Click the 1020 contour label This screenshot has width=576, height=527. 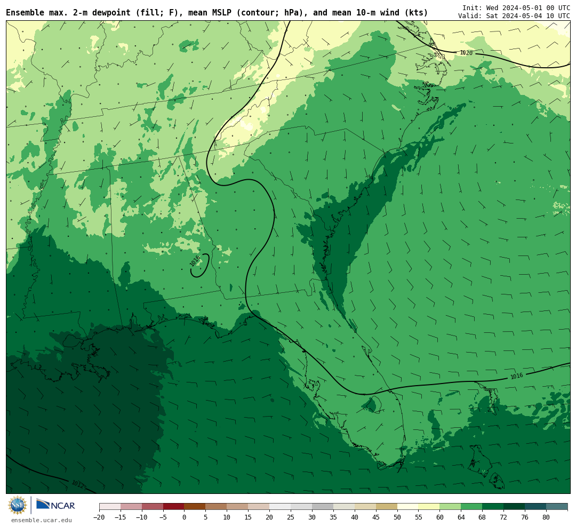tap(466, 53)
